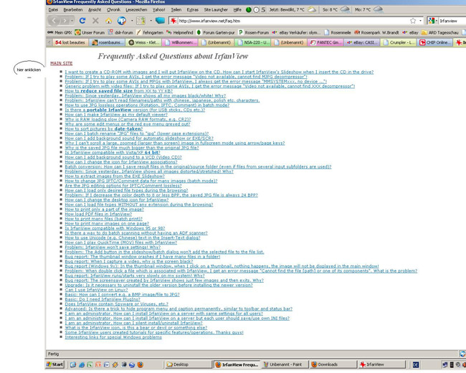This screenshot has height=373, width=466.
Task: Switch to the 'rosenbaums...' tab
Action: [x=108, y=42]
